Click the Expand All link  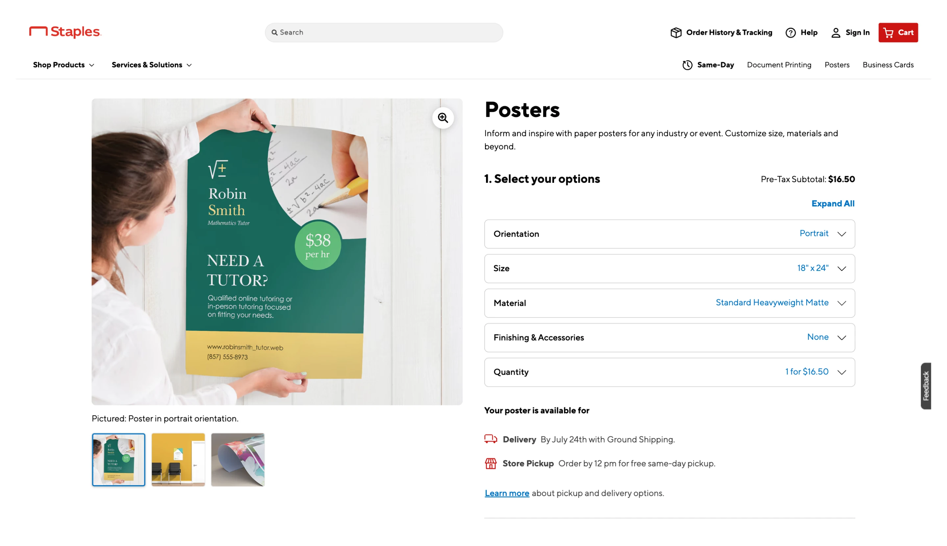click(x=833, y=203)
